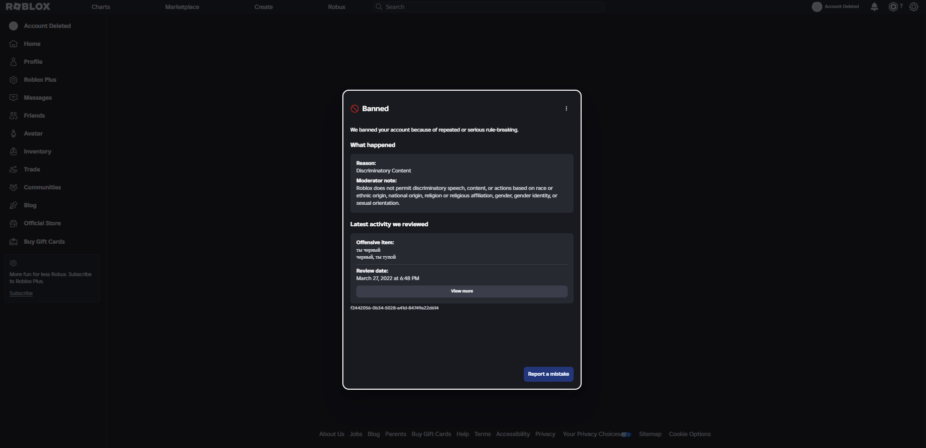The width and height of the screenshot is (926, 448).
Task: Expand View more offensive items
Action: pyautogui.click(x=462, y=291)
